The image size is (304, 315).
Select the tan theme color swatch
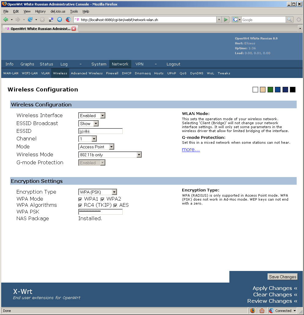point(263,90)
